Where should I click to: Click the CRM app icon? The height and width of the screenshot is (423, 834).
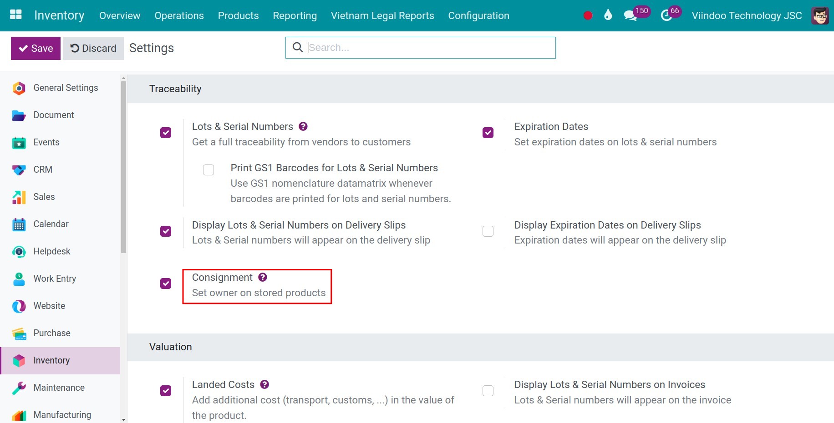[x=19, y=170]
